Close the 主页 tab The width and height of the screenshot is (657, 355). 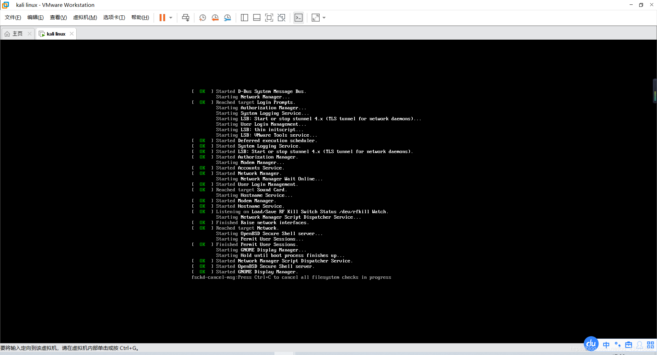click(29, 33)
